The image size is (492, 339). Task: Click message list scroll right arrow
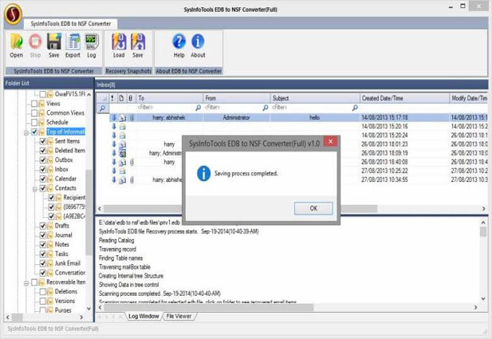(483, 208)
